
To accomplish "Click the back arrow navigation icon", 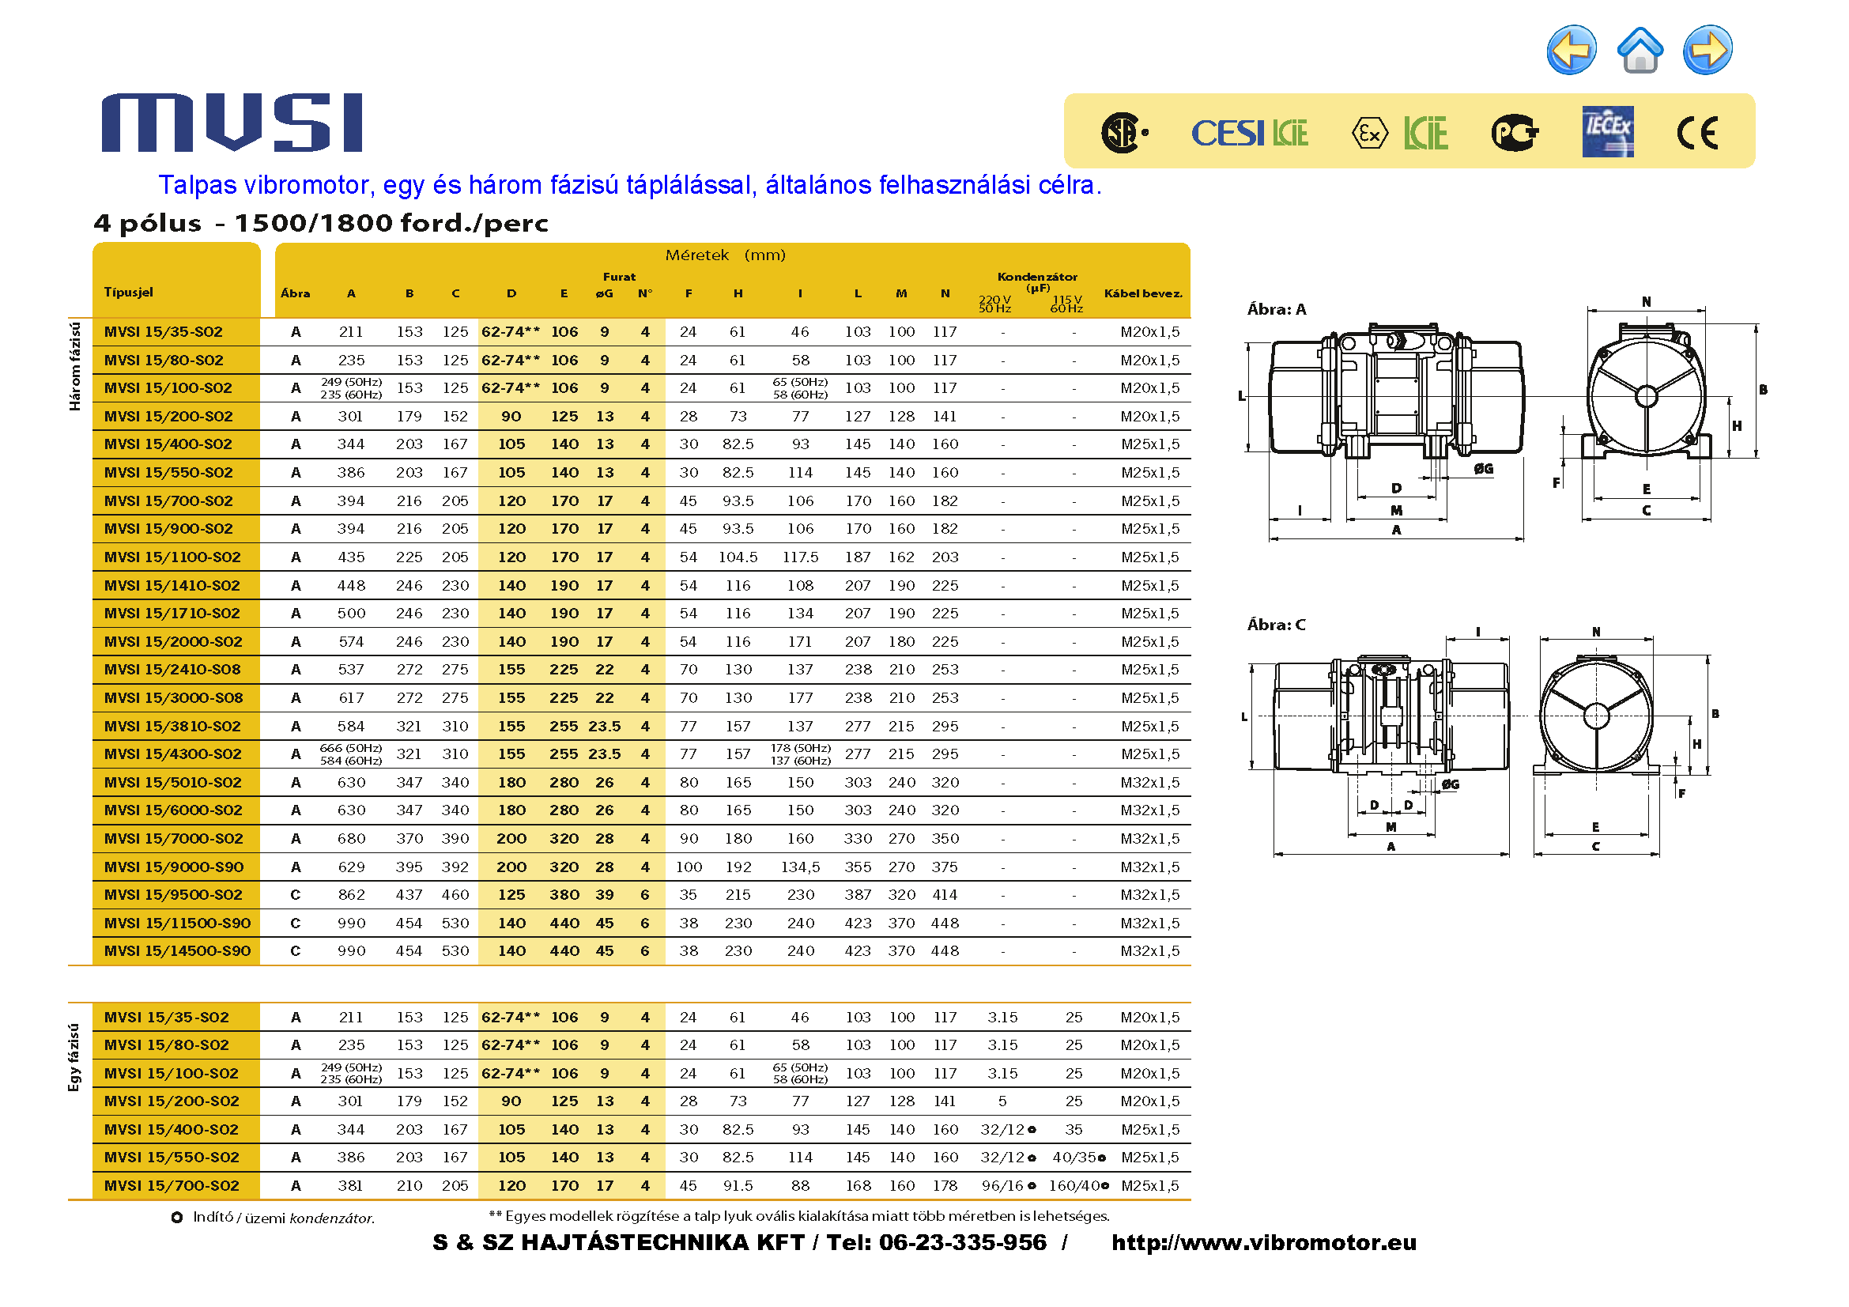I will tap(1571, 50).
